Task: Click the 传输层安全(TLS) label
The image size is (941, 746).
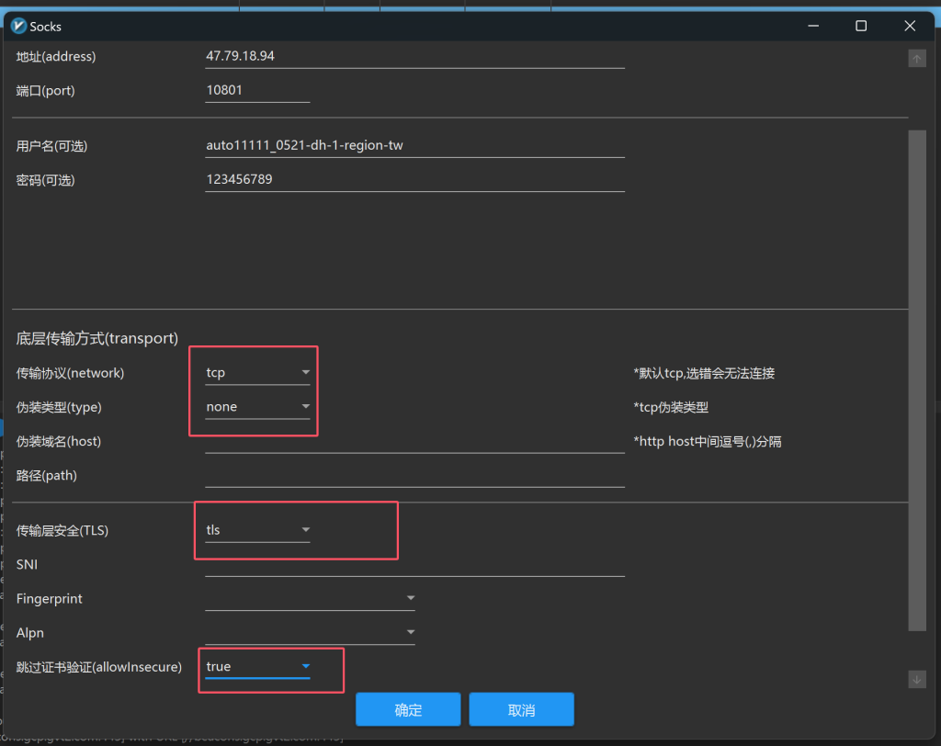Action: [62, 530]
